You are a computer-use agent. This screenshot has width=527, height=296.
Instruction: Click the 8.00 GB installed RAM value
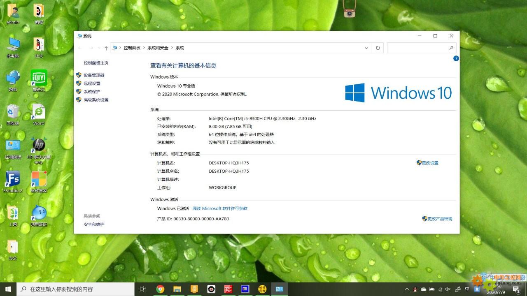[x=231, y=127]
